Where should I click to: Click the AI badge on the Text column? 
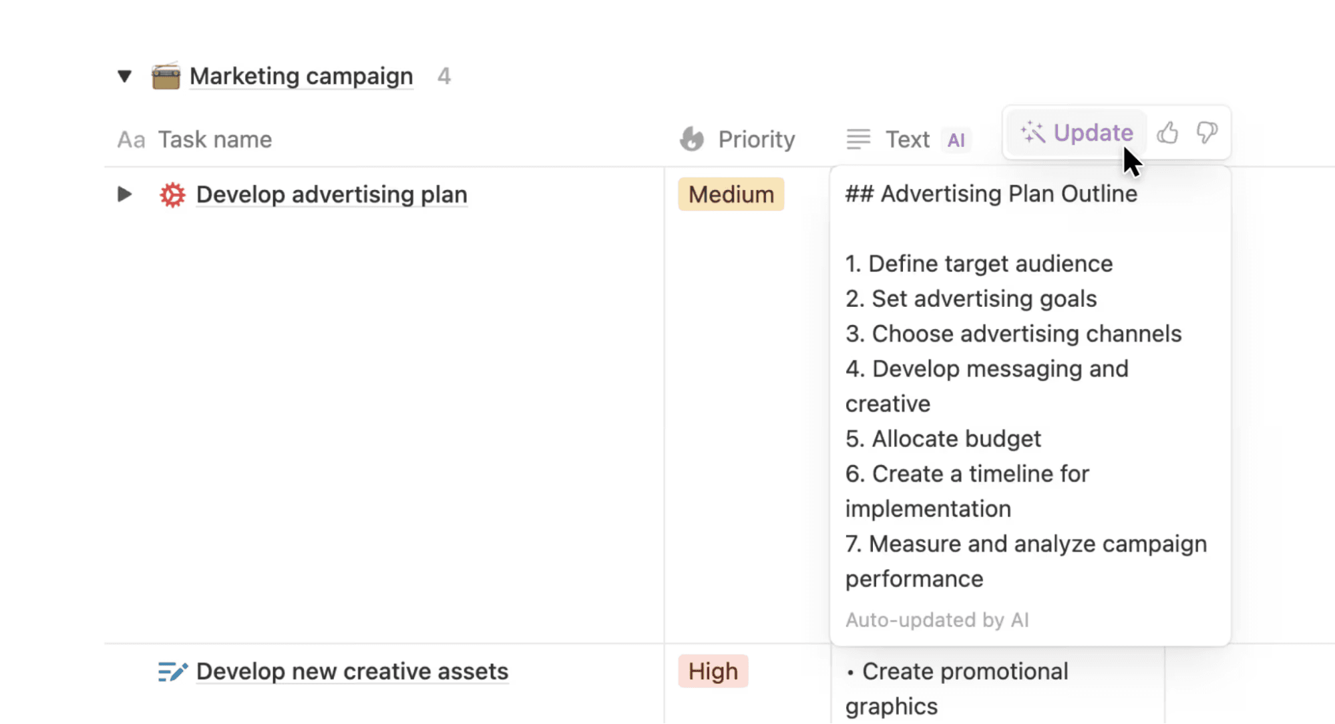click(x=956, y=139)
